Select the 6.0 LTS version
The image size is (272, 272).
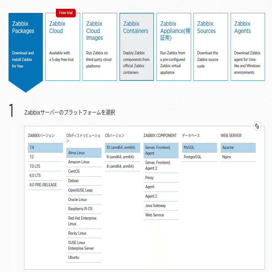45,176
